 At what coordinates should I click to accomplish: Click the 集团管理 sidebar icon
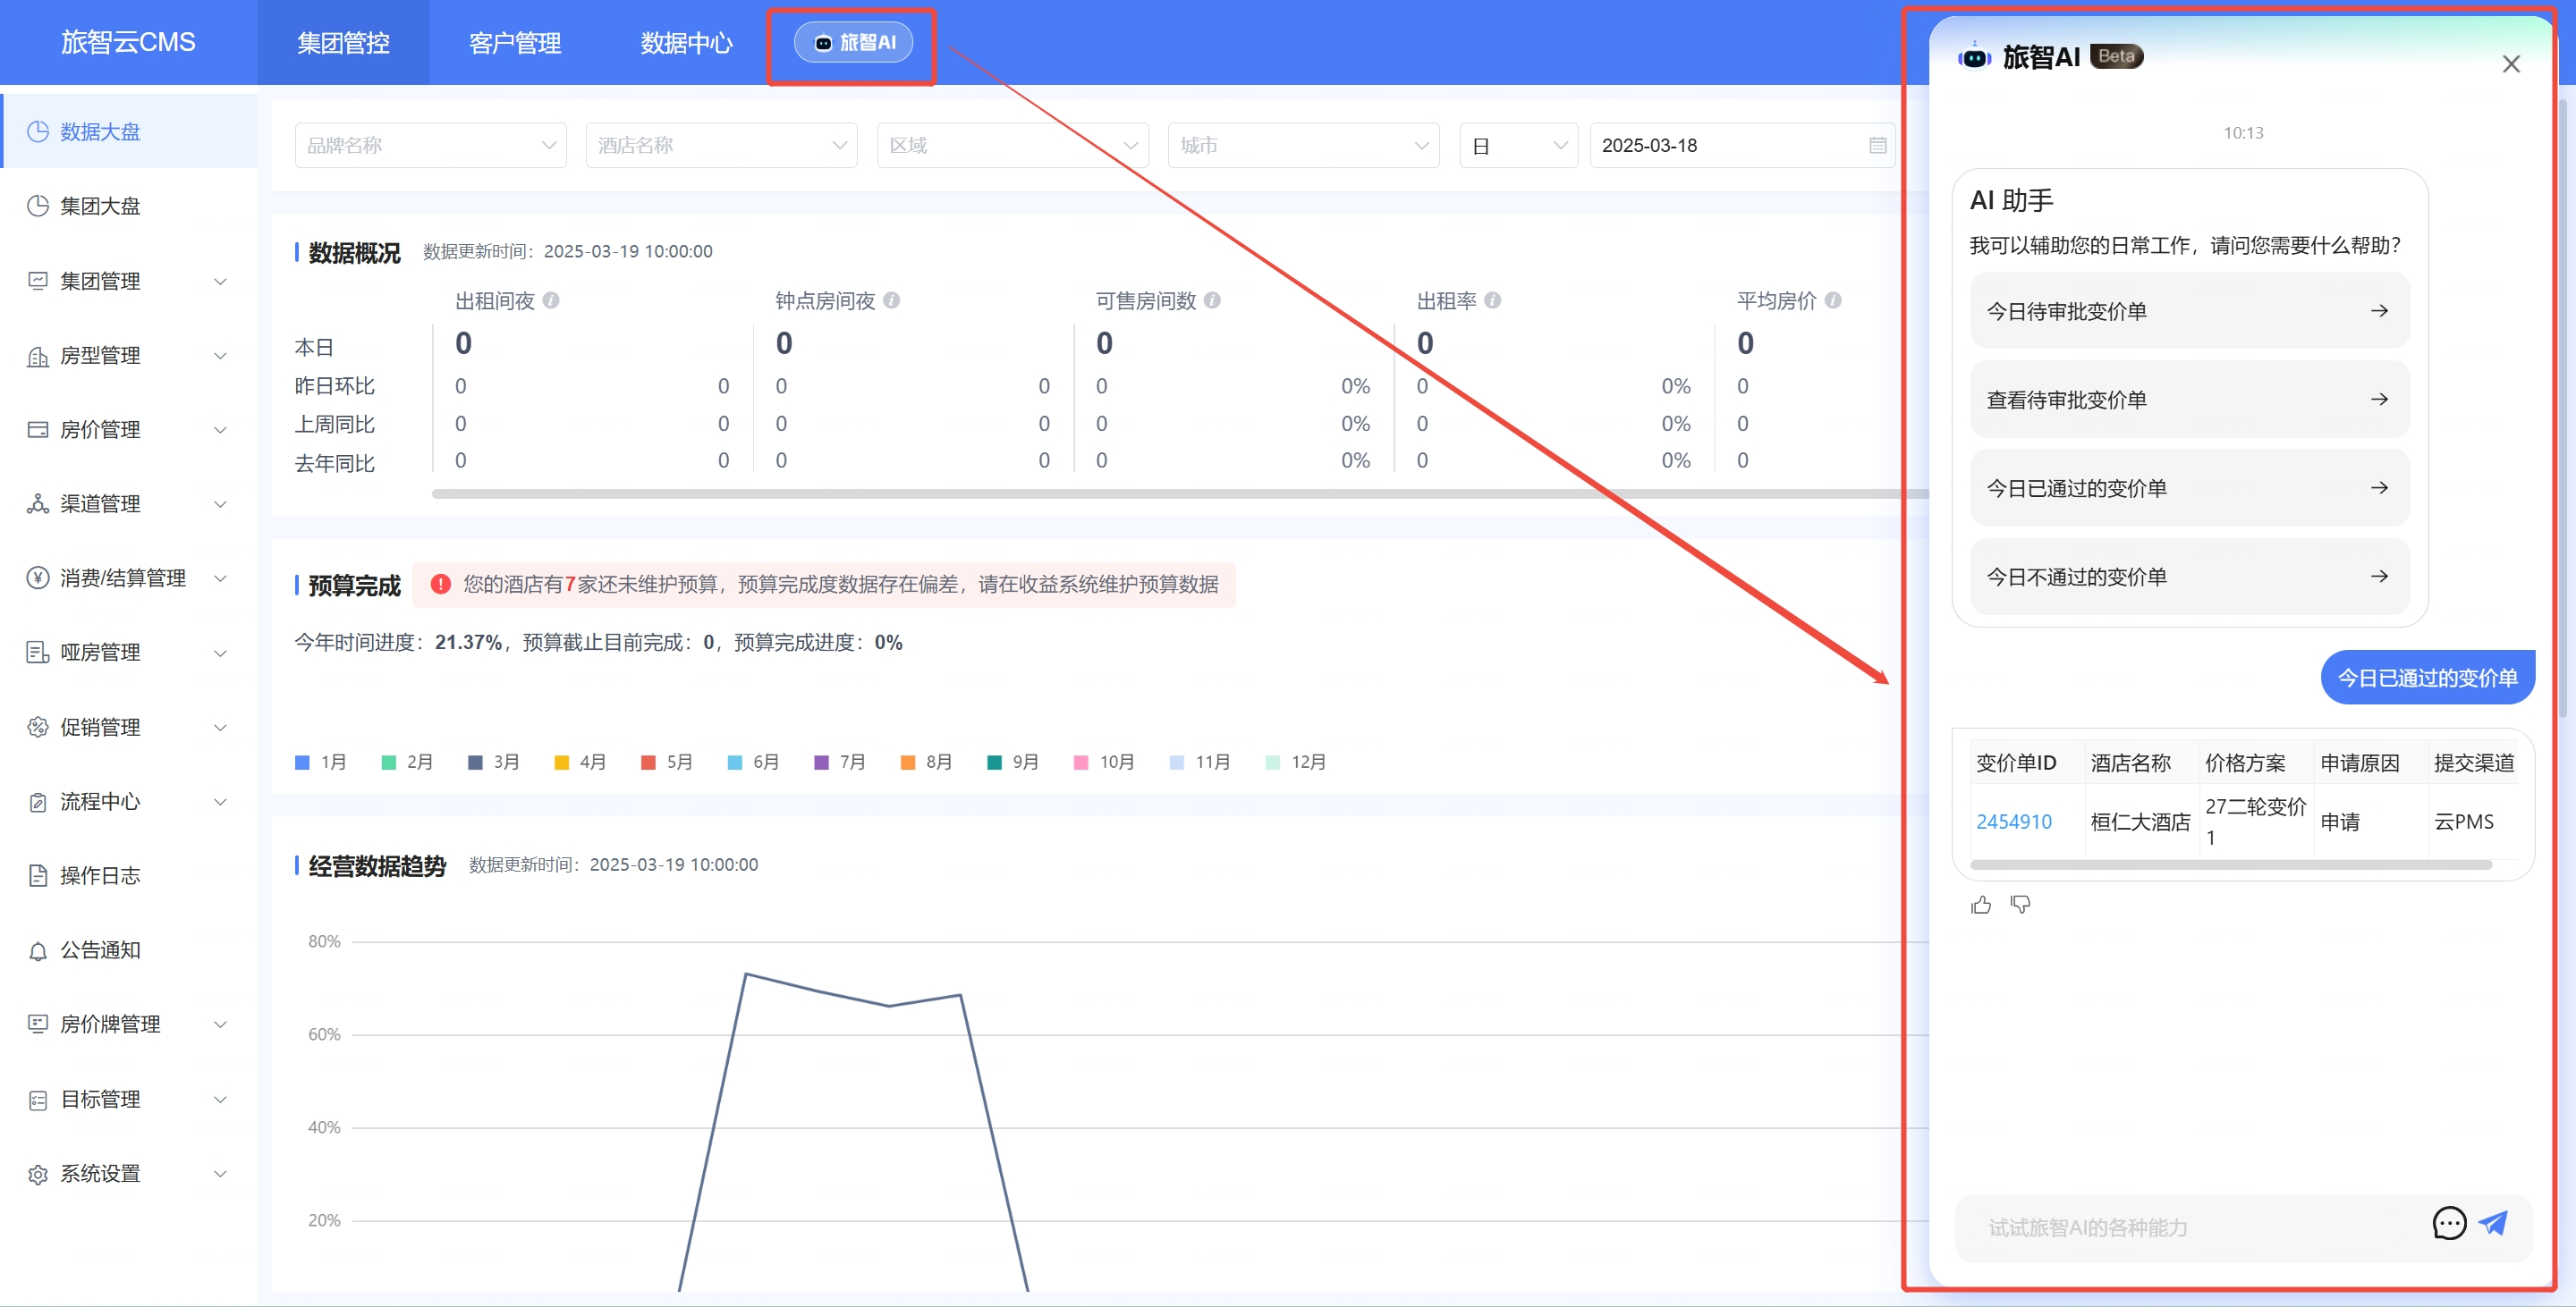tap(38, 281)
